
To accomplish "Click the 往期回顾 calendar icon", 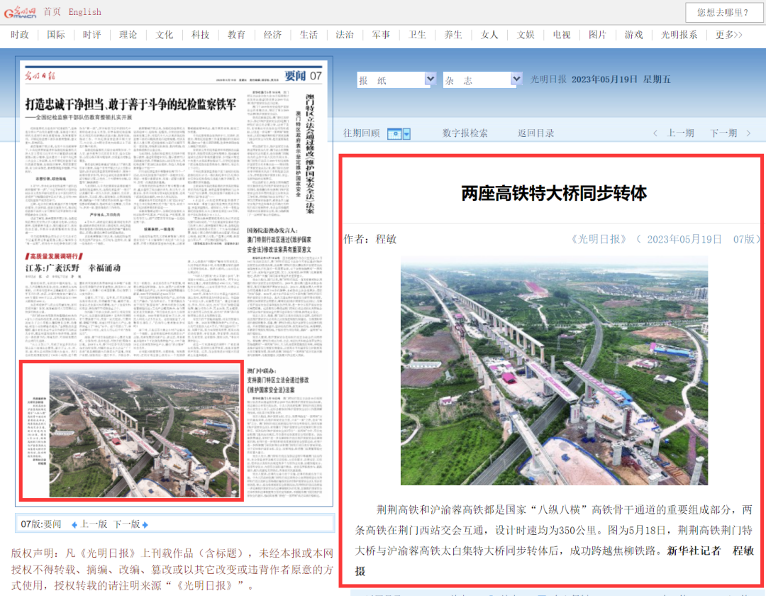I will click(x=394, y=133).
